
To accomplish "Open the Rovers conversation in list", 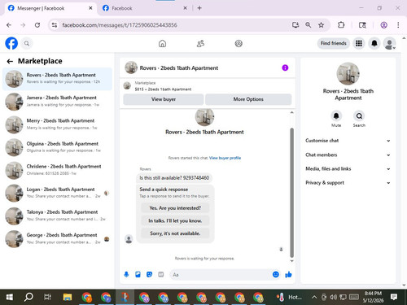I will point(57,79).
